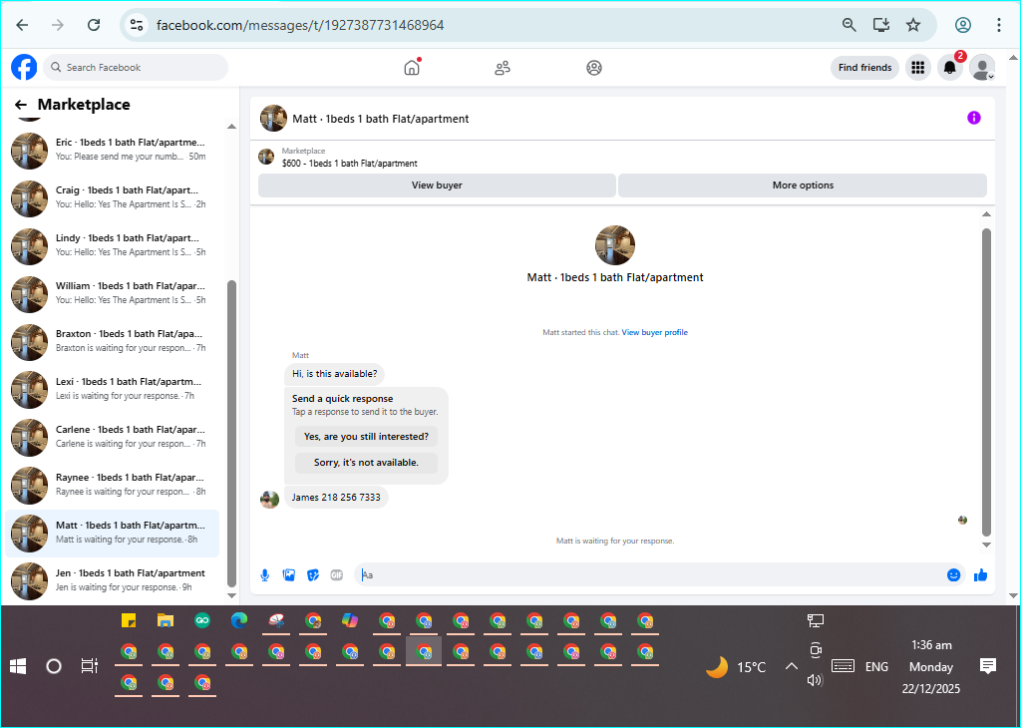Open Cortana circle in taskbar
The height and width of the screenshot is (728, 1021).
click(54, 666)
